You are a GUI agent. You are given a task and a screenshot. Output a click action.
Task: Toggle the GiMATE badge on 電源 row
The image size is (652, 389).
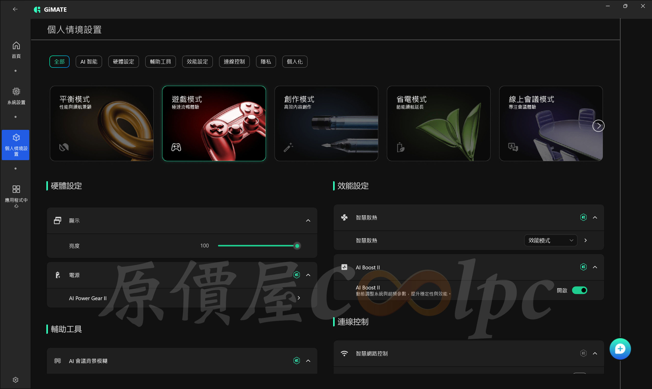click(296, 275)
